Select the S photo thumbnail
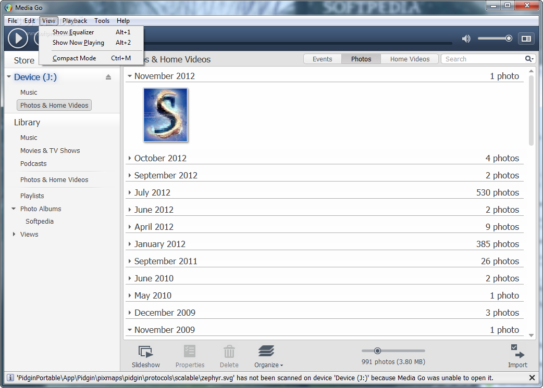This screenshot has height=388, width=543. click(166, 115)
